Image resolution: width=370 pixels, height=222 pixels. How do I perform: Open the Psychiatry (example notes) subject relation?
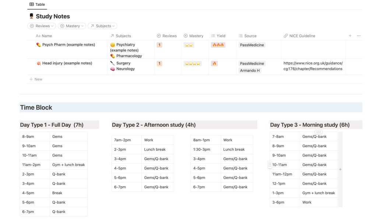coord(124,47)
